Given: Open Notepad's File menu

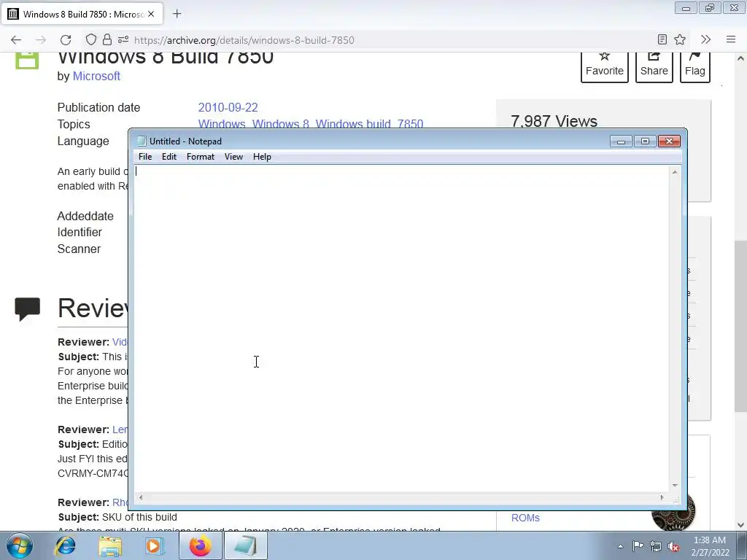Looking at the screenshot, I should click(145, 157).
